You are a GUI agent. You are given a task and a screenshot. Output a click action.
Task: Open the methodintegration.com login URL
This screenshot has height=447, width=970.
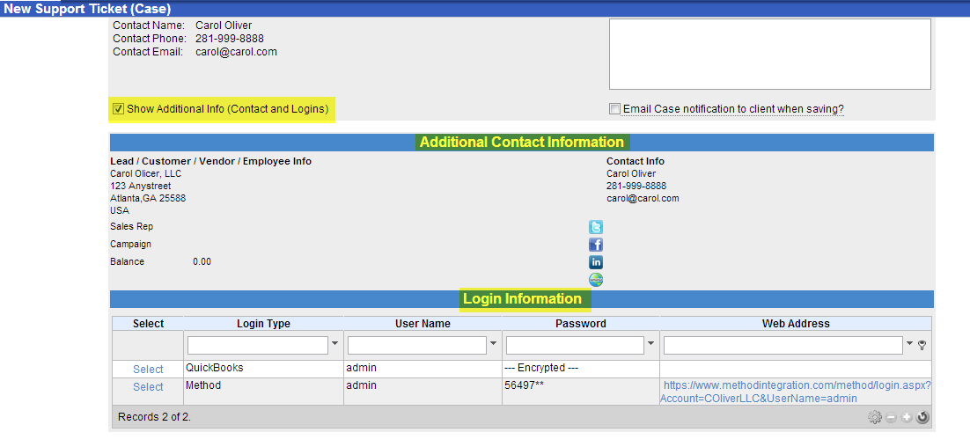point(796,392)
